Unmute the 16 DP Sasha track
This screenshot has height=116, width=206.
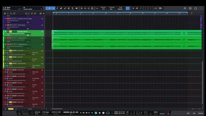coord(8,25)
